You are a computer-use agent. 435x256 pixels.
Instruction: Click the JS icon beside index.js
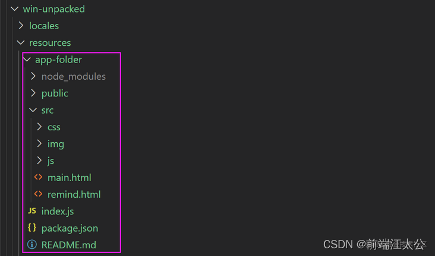click(x=32, y=211)
